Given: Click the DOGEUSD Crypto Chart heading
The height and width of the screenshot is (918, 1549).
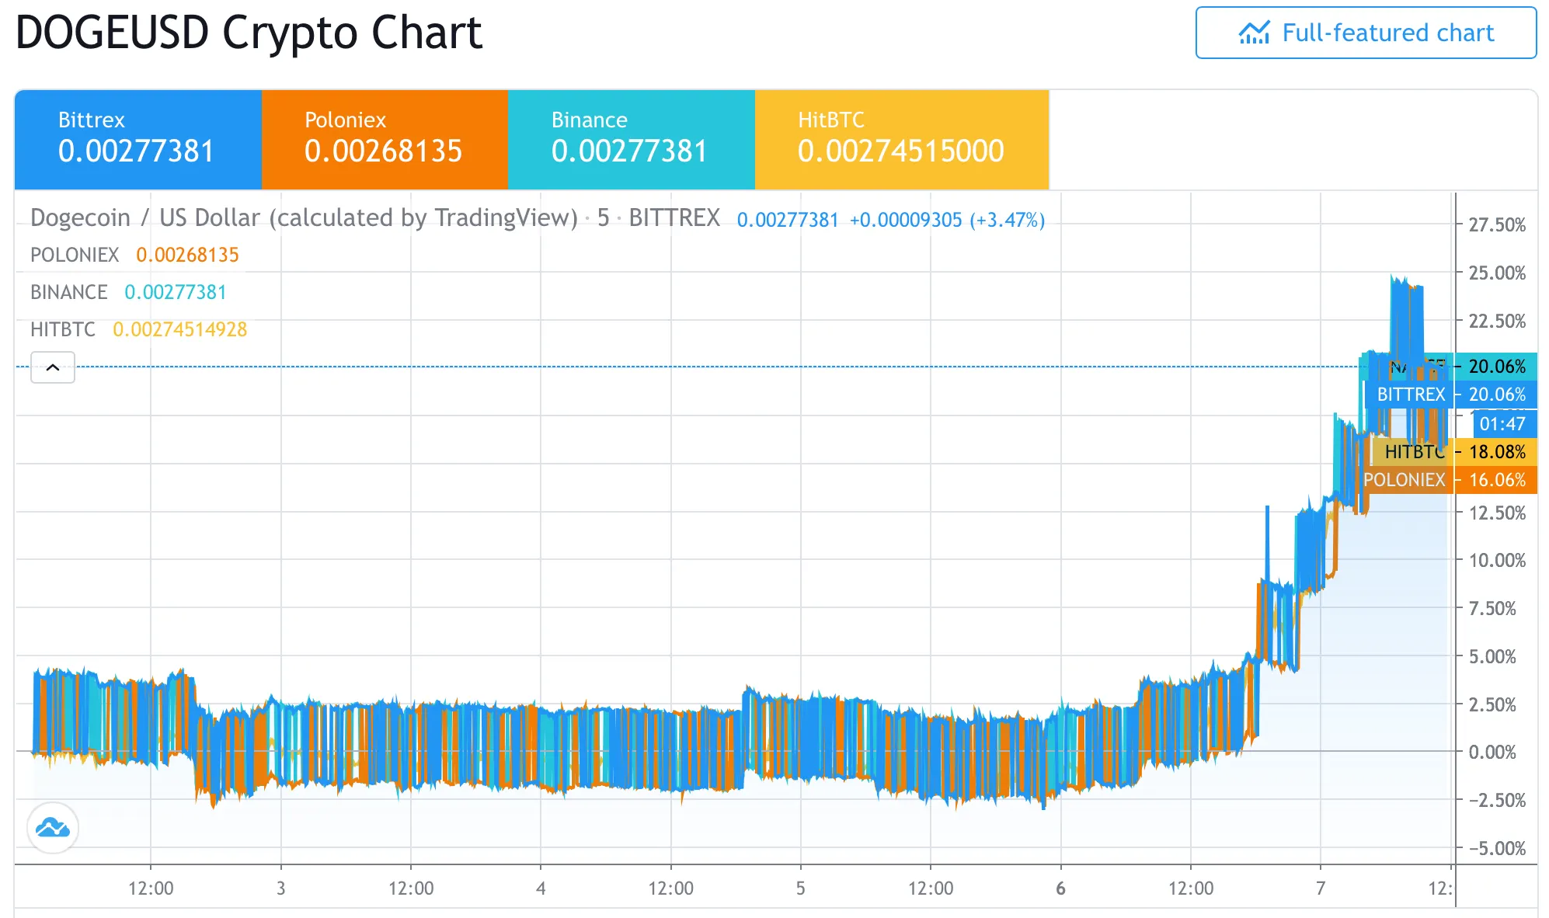Looking at the screenshot, I should coord(249,33).
